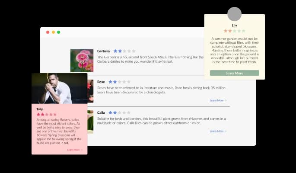296x173 pixels.
Task: Select the fifth star in Lily rating
Action: pyautogui.click(x=243, y=31)
